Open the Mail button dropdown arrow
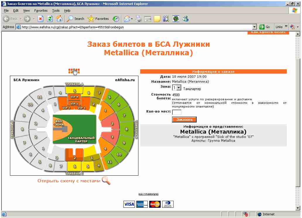This screenshot has height=218, width=302. (132, 19)
